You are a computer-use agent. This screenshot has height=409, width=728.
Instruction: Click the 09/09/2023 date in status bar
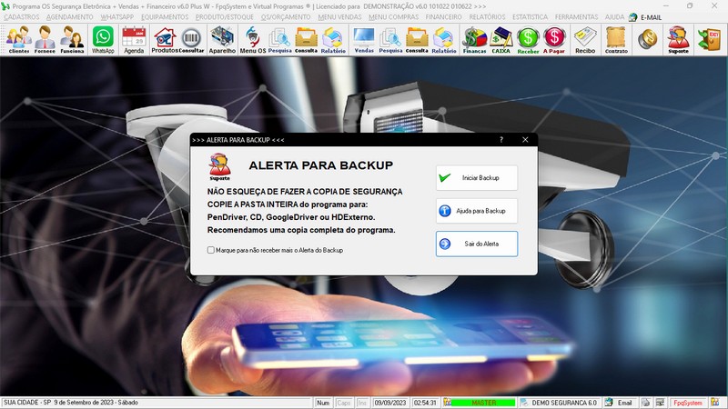tap(390, 403)
